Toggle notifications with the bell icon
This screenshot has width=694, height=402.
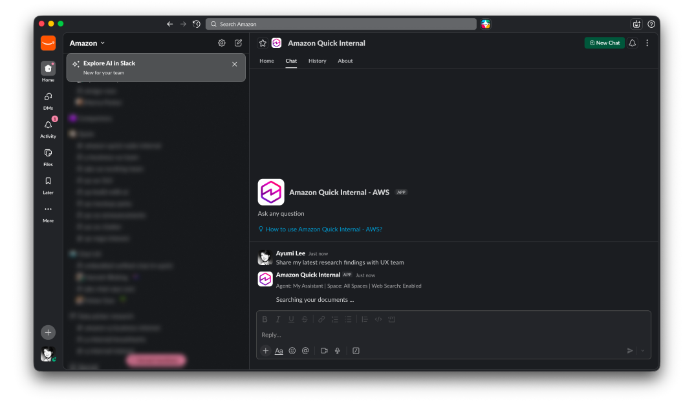pyautogui.click(x=633, y=43)
